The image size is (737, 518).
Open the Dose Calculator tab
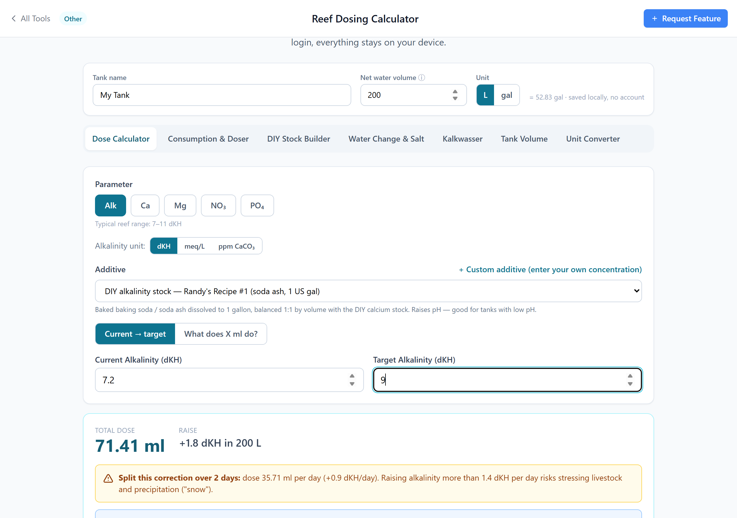pyautogui.click(x=121, y=139)
